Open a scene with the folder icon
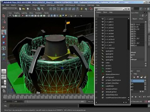The height and width of the screenshot is (112, 150). 23,9
